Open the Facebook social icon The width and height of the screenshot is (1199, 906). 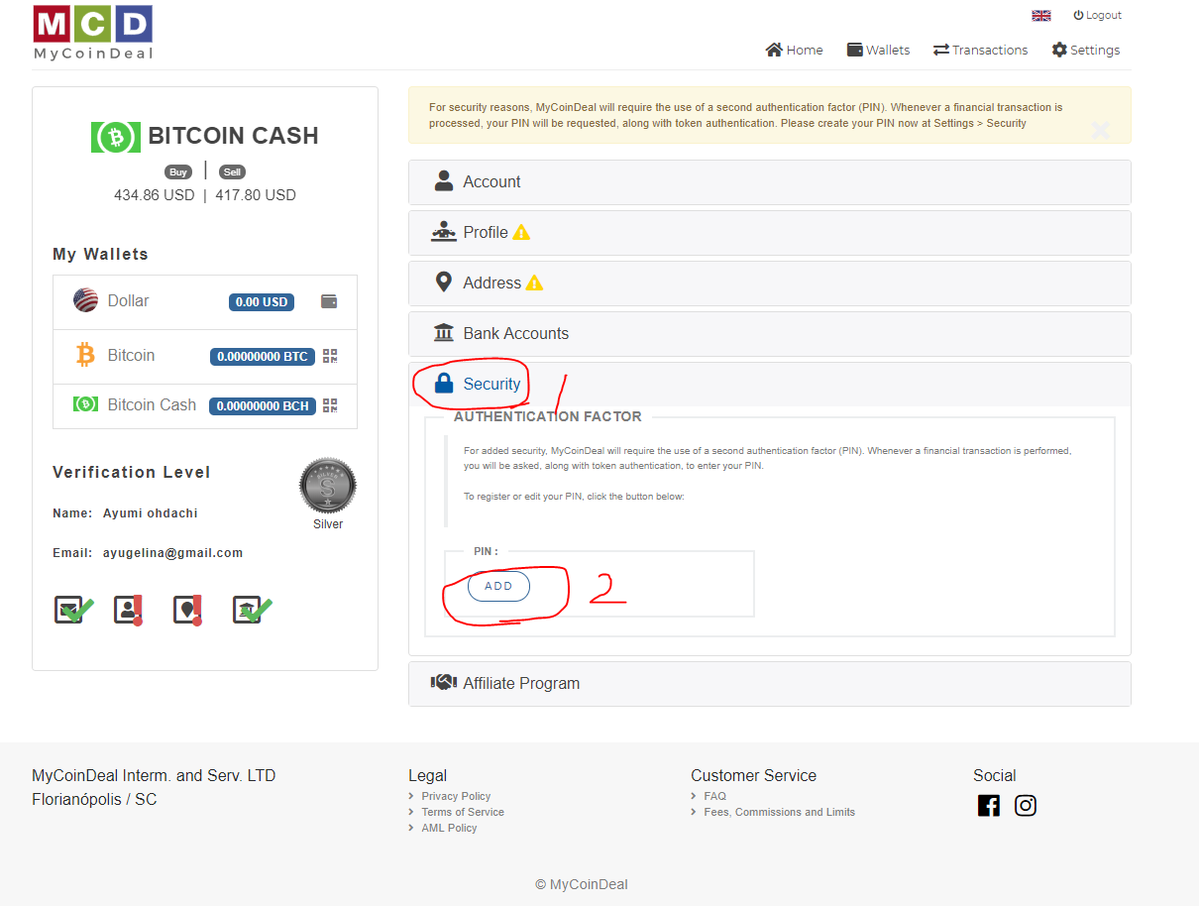989,806
